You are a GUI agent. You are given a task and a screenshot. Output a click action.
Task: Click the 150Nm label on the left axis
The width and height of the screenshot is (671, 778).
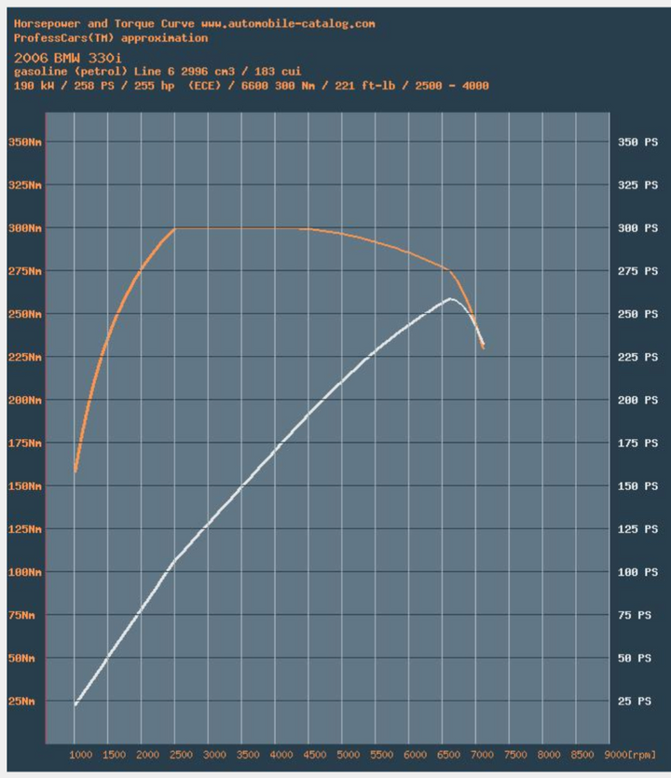26,486
